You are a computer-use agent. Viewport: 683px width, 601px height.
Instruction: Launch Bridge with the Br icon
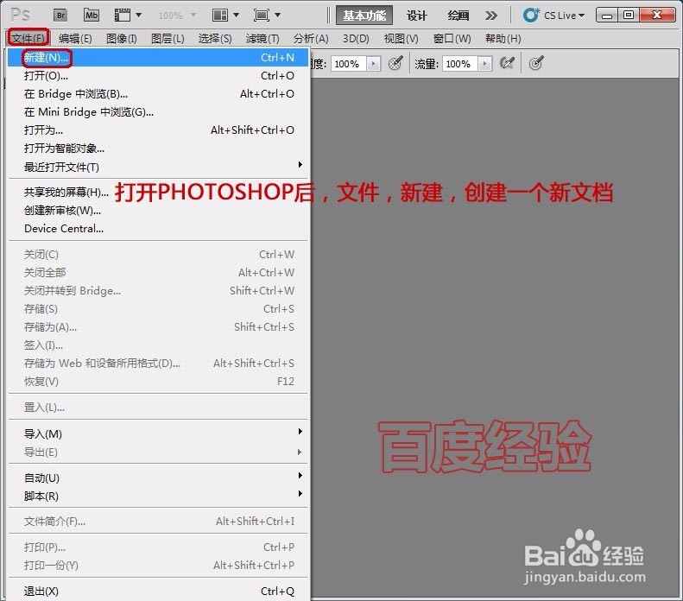coord(61,16)
